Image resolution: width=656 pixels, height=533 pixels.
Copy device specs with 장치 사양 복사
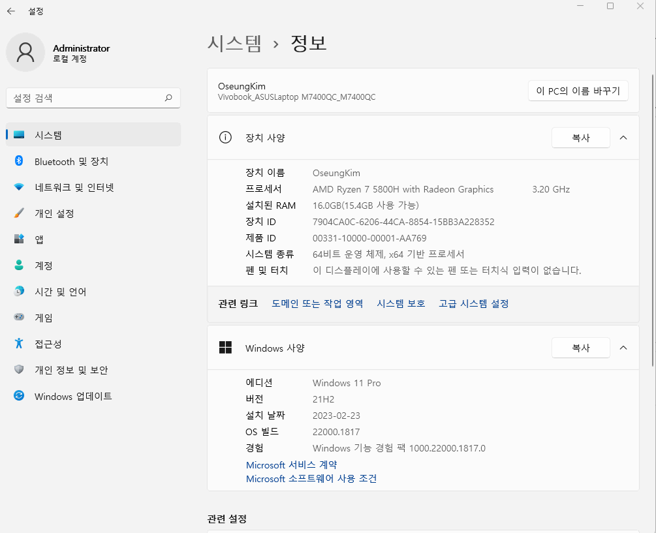[x=581, y=138]
